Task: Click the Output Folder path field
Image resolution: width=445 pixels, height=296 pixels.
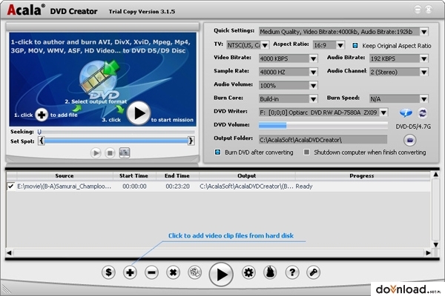Action: [x=323, y=140]
